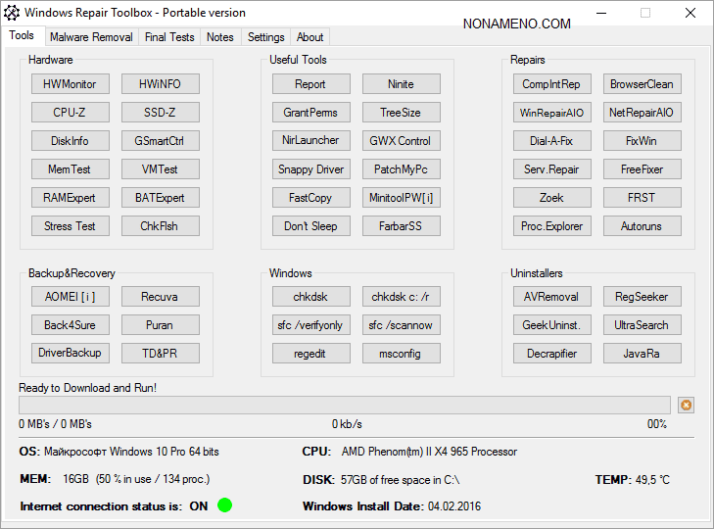The height and width of the screenshot is (529, 714).
Task: Switch to the Malware Removal tab
Action: point(91,37)
